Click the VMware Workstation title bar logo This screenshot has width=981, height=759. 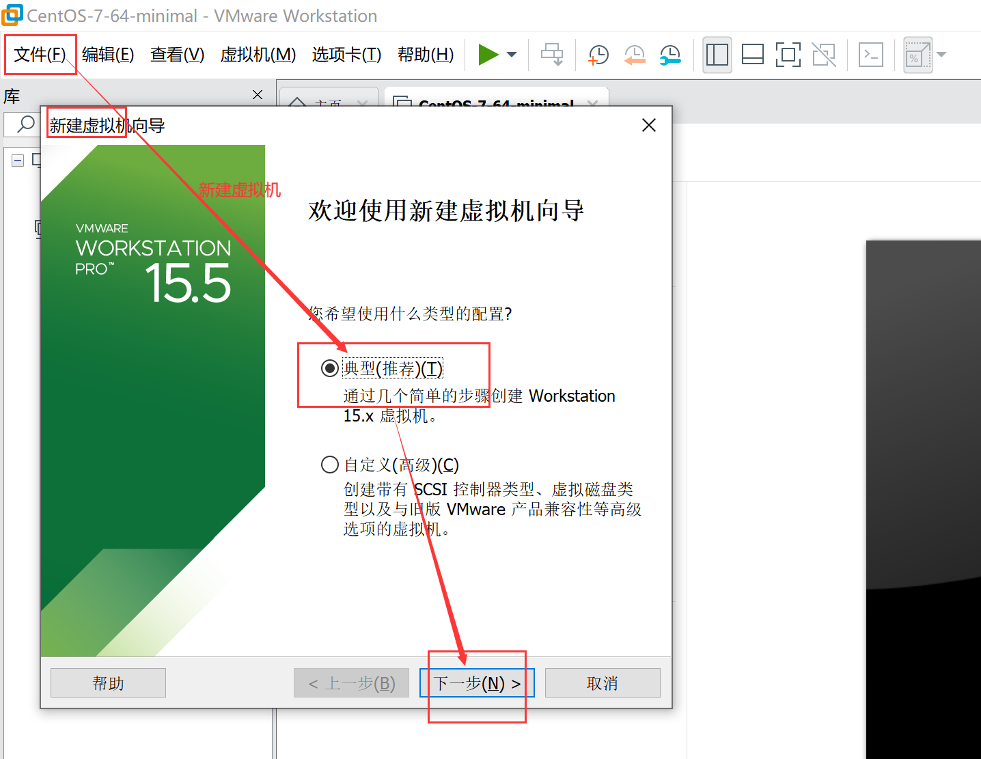pos(12,15)
